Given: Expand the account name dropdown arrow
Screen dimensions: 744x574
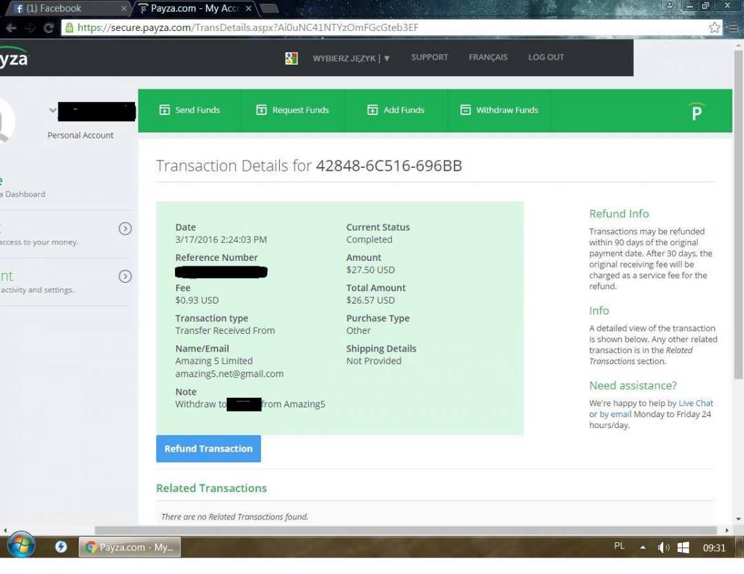Looking at the screenshot, I should (53, 110).
